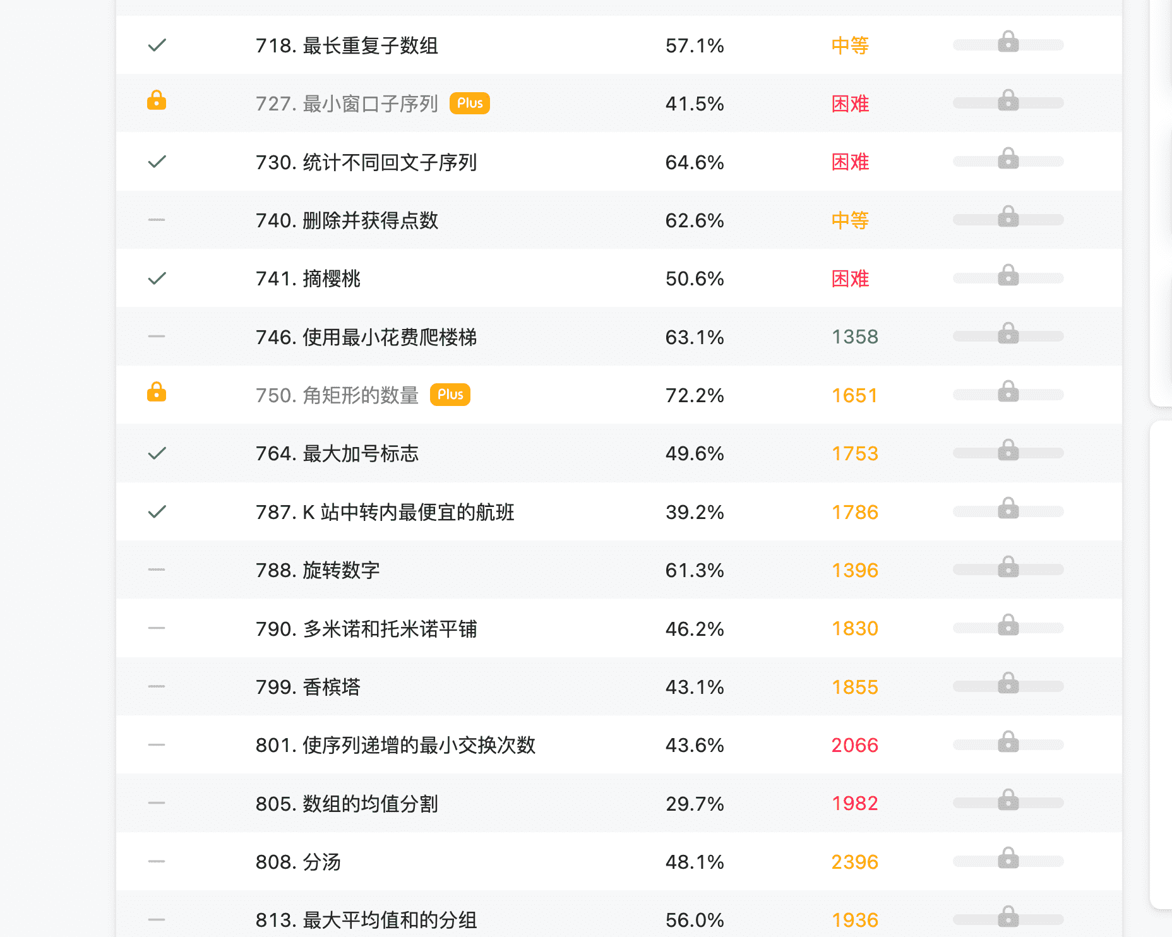Click the orange lock icon for problem 727
1172x937 pixels.
[157, 100]
